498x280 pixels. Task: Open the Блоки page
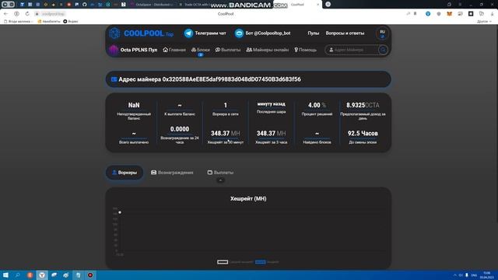201,50
